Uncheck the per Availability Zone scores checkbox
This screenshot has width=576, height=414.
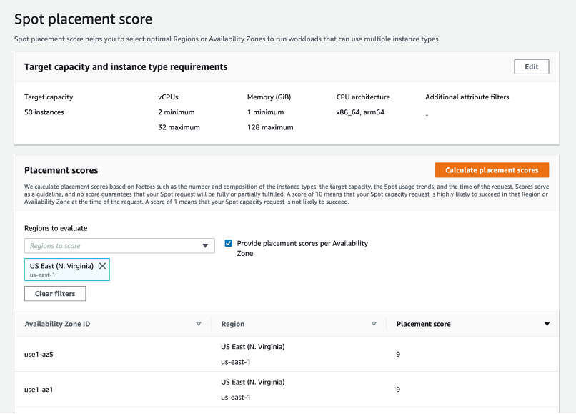[229, 243]
